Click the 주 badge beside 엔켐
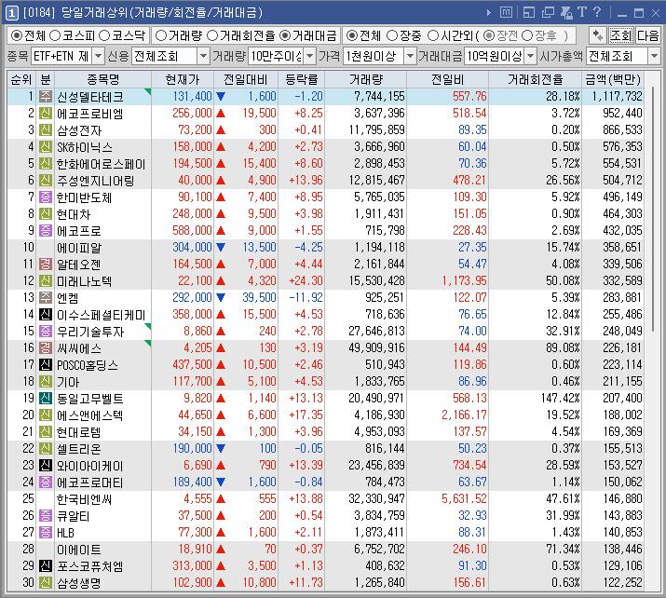Viewport: 666px width, 598px height. click(x=46, y=298)
